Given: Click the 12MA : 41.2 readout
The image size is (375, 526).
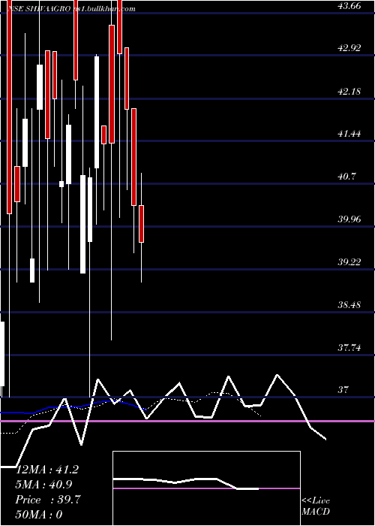Looking at the screenshot, I should [47, 470].
